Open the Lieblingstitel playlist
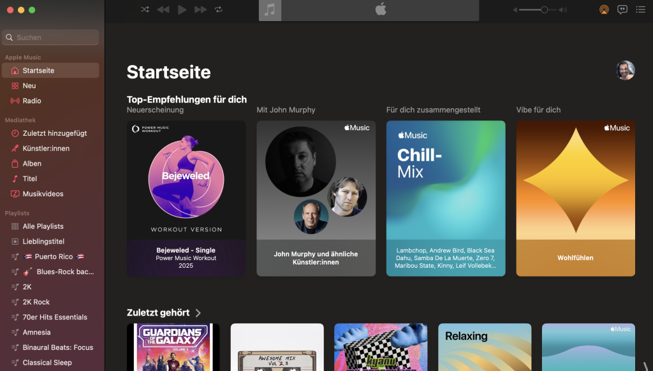Image resolution: width=653 pixels, height=371 pixels. 41,241
